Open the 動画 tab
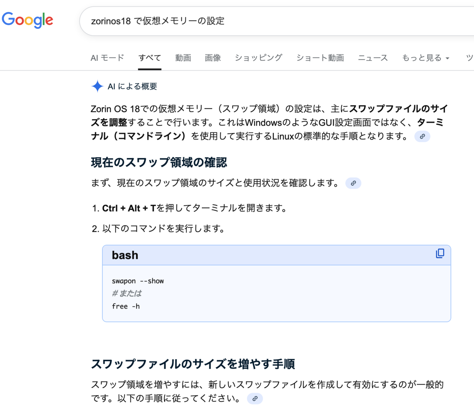The image size is (474, 412). coord(183,58)
